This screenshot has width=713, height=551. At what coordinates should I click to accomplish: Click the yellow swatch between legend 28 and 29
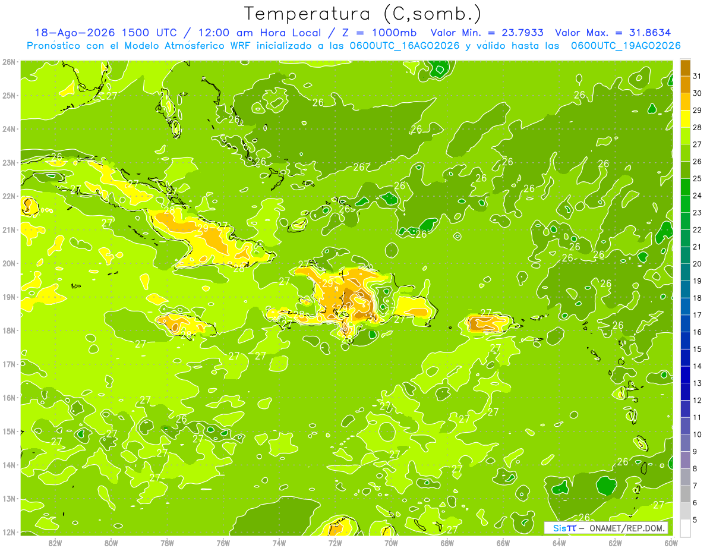pyautogui.click(x=685, y=119)
